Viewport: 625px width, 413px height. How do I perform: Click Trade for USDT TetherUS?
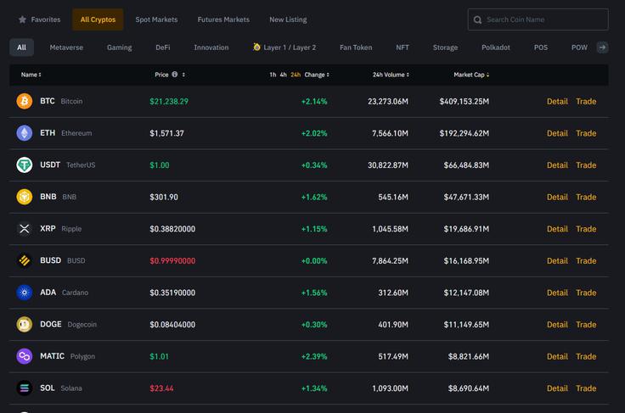click(586, 165)
